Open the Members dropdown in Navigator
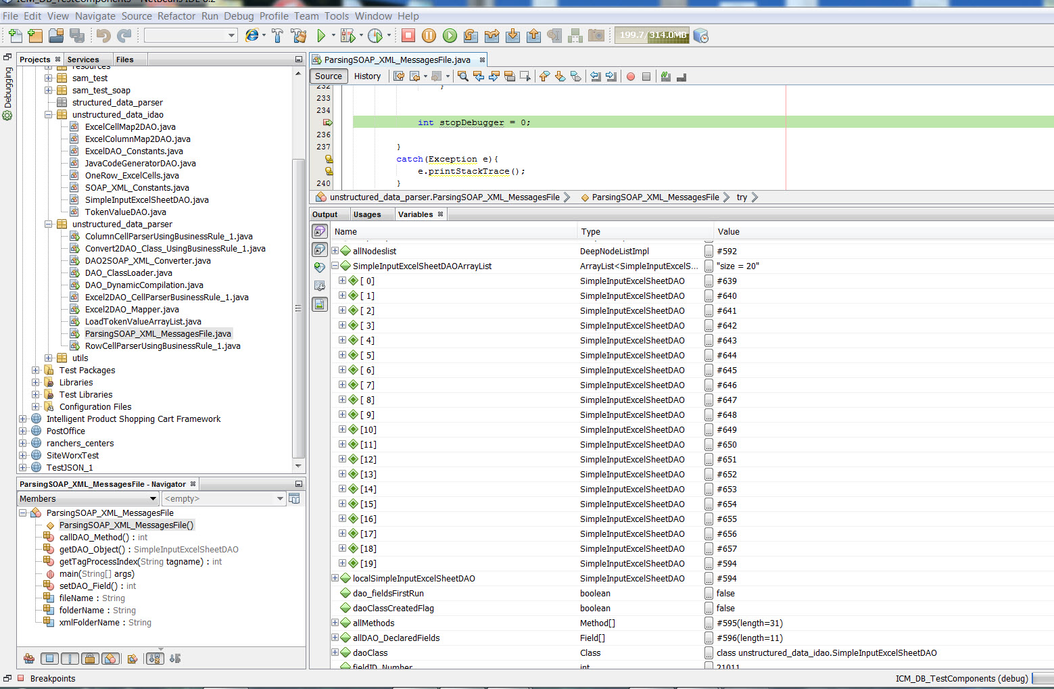 coord(88,499)
